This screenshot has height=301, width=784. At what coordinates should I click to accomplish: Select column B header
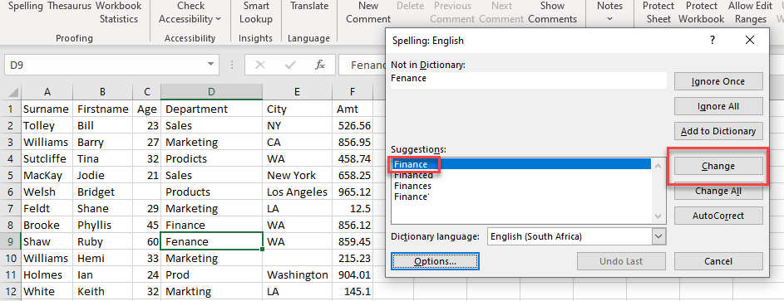click(102, 92)
